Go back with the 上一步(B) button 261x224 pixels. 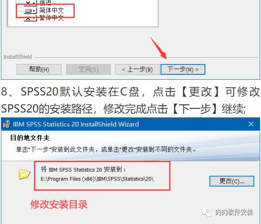pyautogui.click(x=137, y=69)
